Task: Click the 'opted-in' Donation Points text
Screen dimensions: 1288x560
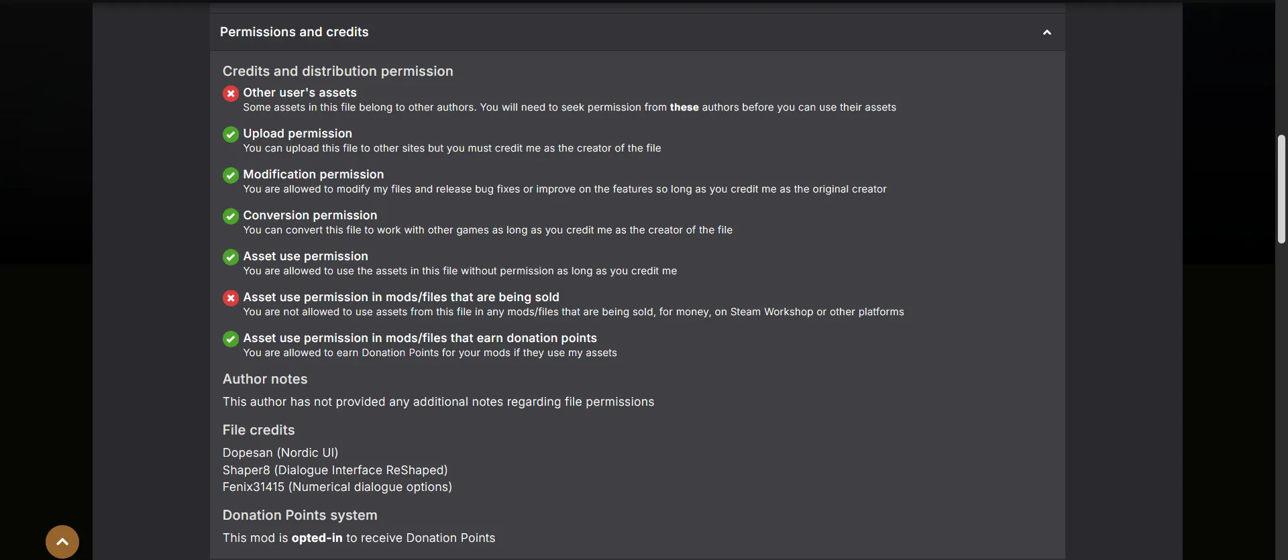Action: click(317, 538)
